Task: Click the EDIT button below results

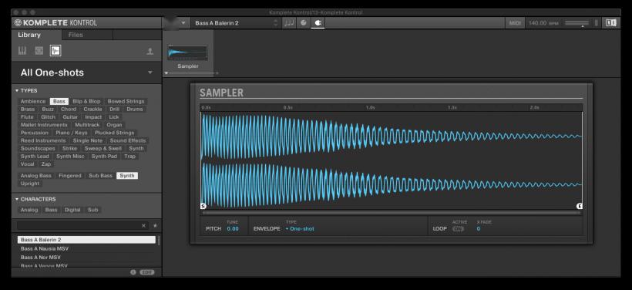Action: point(147,272)
